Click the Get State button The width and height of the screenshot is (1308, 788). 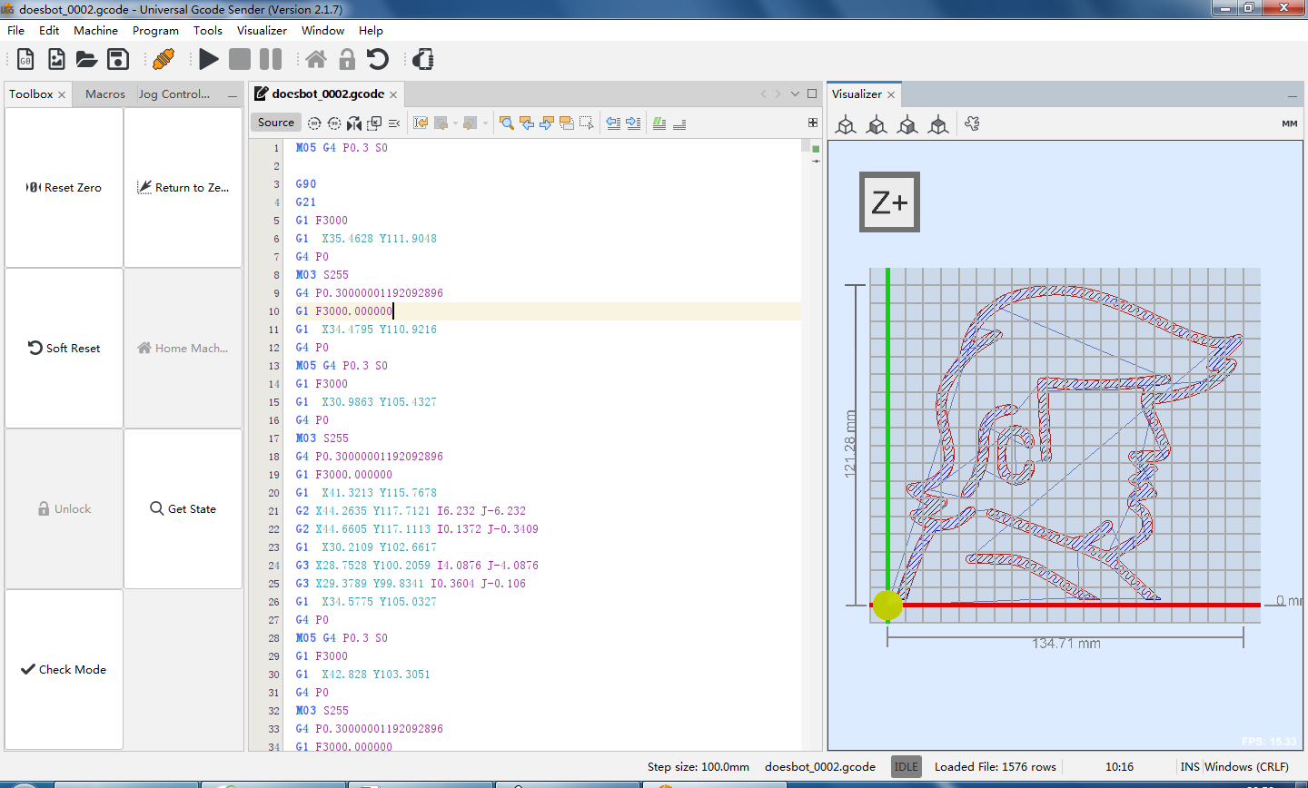pos(183,509)
